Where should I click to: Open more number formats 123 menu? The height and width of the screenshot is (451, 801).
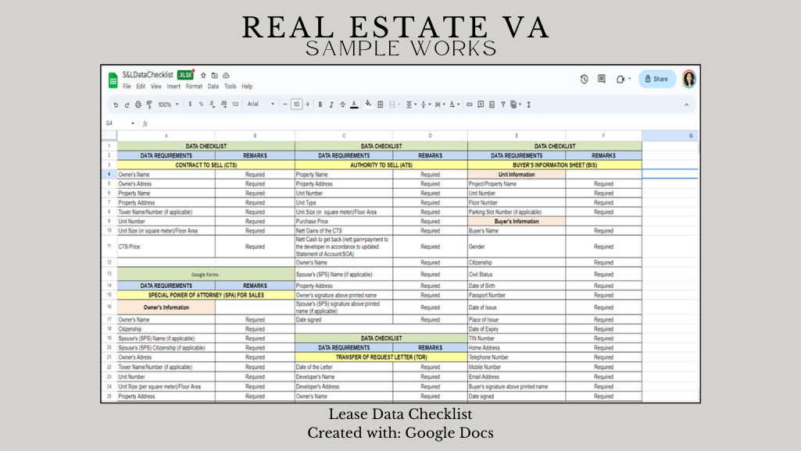(x=235, y=104)
